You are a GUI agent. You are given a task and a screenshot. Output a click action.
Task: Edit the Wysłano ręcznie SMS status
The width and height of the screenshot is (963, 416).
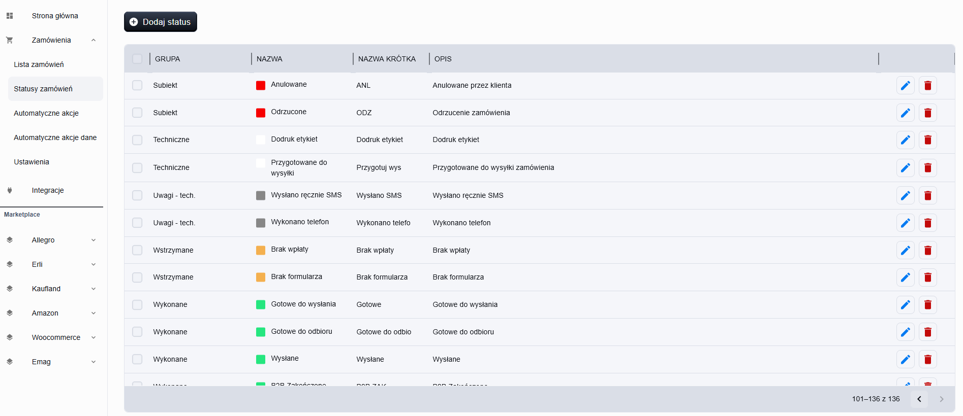(905, 195)
